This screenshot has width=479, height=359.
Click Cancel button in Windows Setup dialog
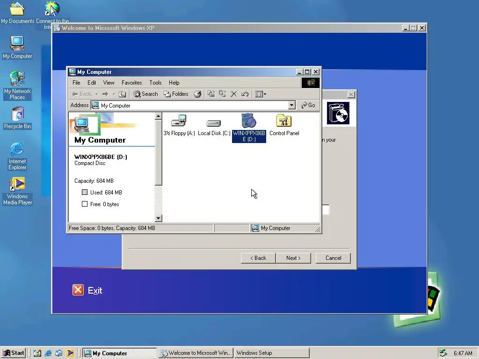[333, 258]
